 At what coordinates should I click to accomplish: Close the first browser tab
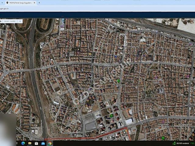[2, 3]
